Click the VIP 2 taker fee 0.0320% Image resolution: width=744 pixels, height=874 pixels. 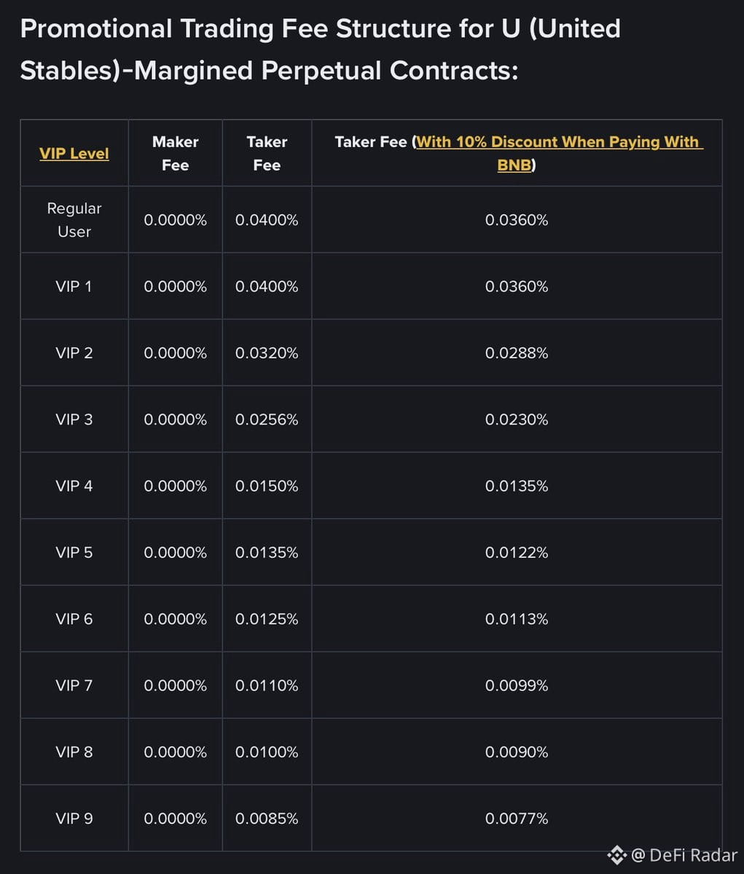[x=267, y=353]
